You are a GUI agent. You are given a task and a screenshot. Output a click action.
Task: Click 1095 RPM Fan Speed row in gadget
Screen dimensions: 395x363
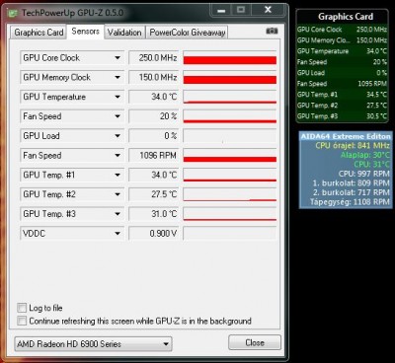pos(342,84)
